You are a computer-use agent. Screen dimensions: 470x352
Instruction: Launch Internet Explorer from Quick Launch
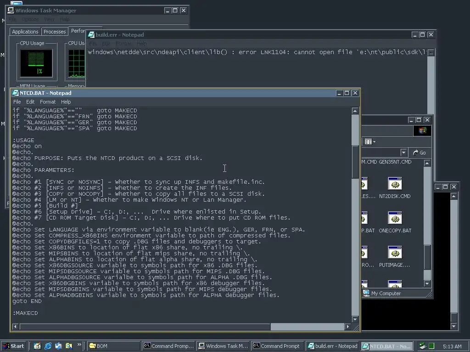coord(48,346)
